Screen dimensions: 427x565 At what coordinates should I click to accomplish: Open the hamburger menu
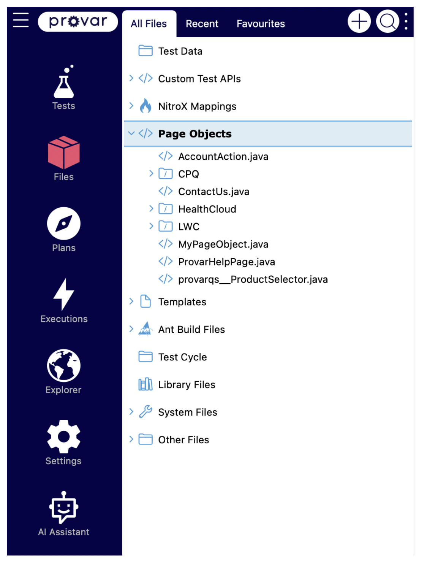coord(21,20)
